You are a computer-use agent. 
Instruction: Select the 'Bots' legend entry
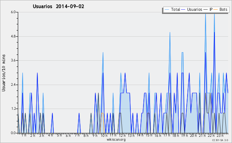tap(223, 9)
